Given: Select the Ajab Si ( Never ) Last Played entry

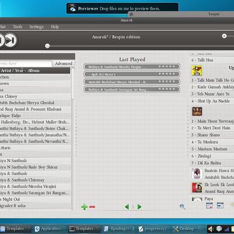Looking at the screenshot, I should pos(132,74).
